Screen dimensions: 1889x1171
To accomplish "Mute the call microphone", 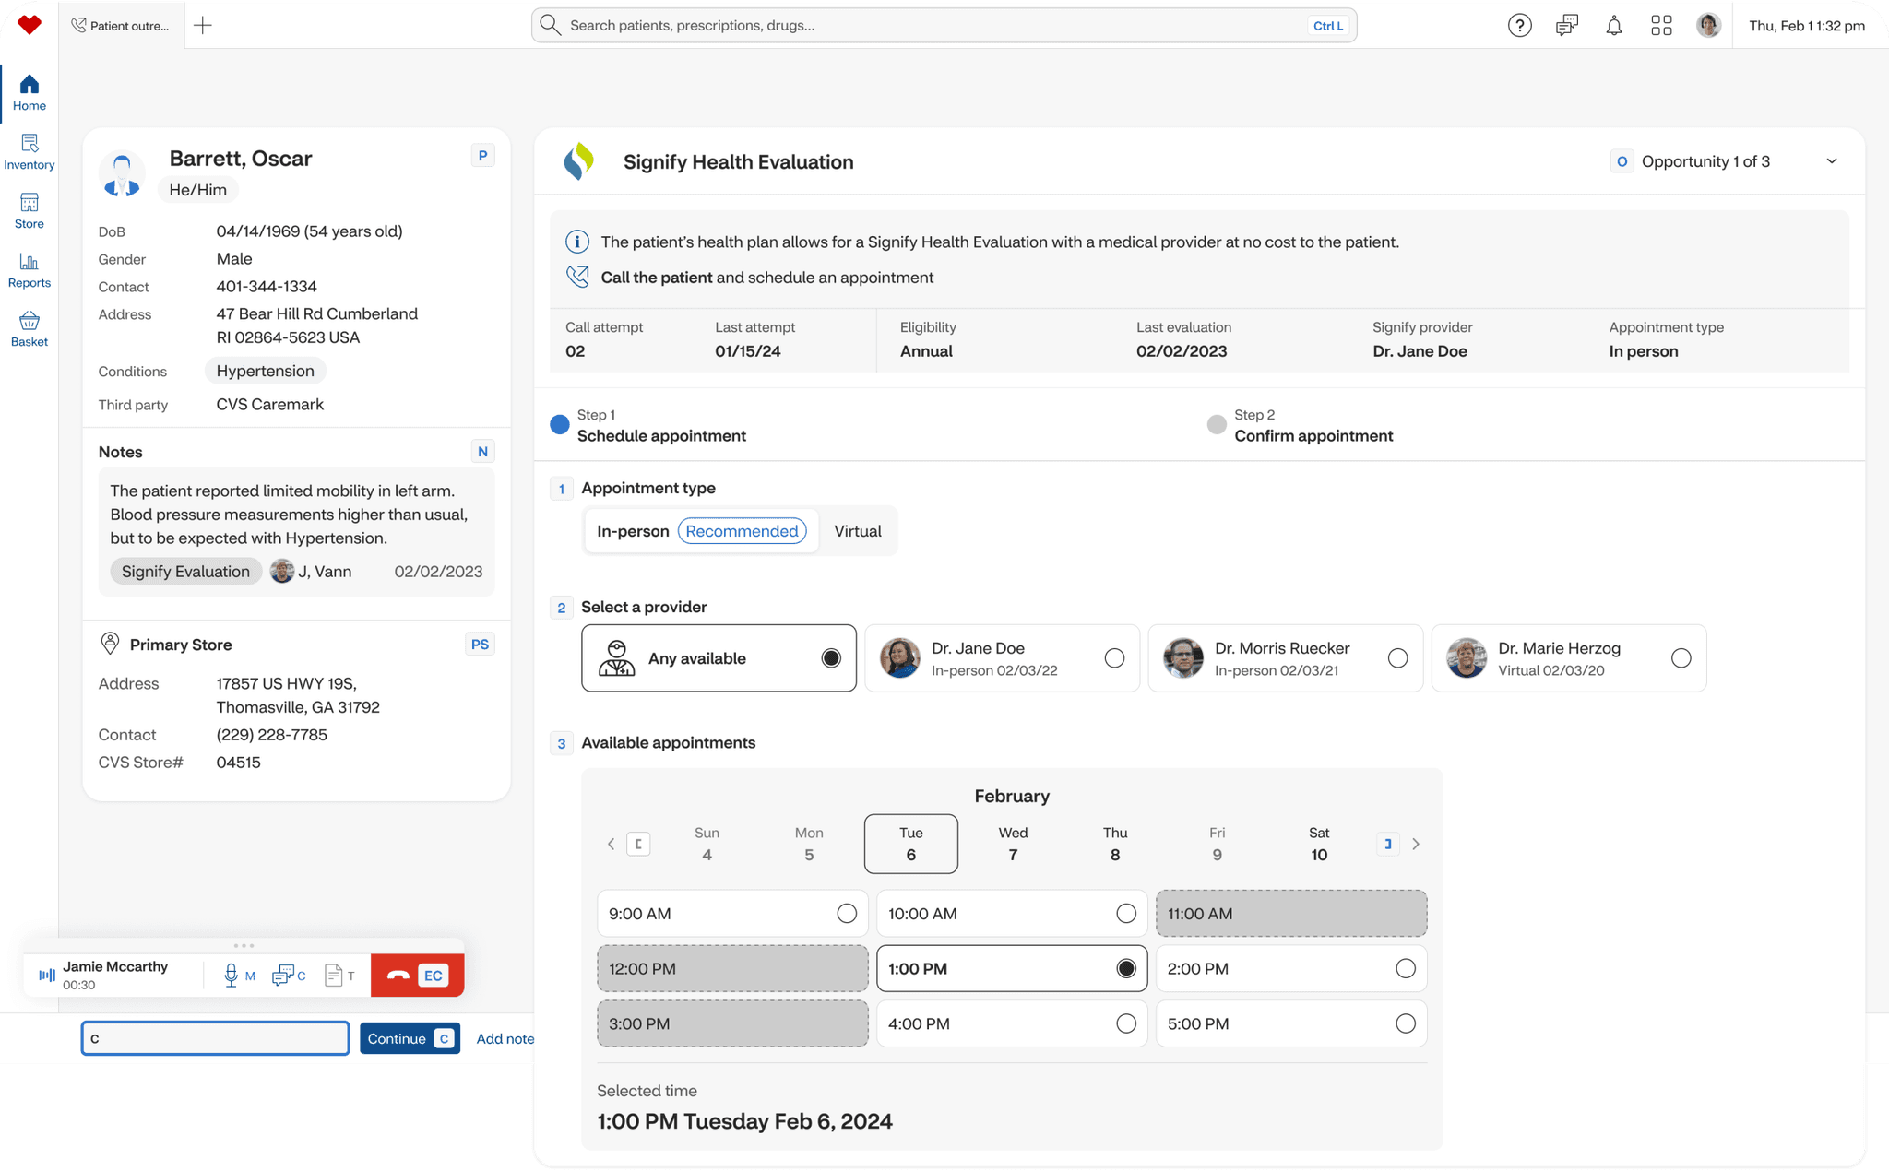I will coord(231,976).
